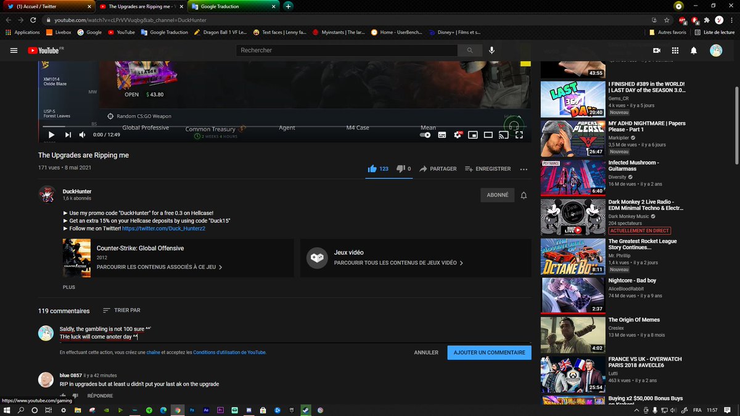Viewport: 740px width, 416px height.
Task: Share the video via PARTAGER
Action: pyautogui.click(x=437, y=168)
